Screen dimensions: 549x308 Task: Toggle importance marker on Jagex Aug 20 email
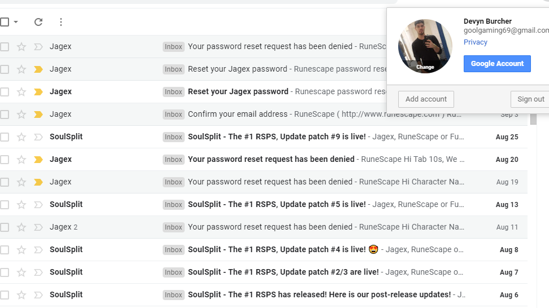point(38,160)
